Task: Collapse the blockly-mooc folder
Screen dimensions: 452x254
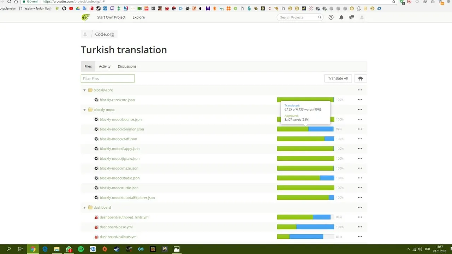Action: coord(84,110)
